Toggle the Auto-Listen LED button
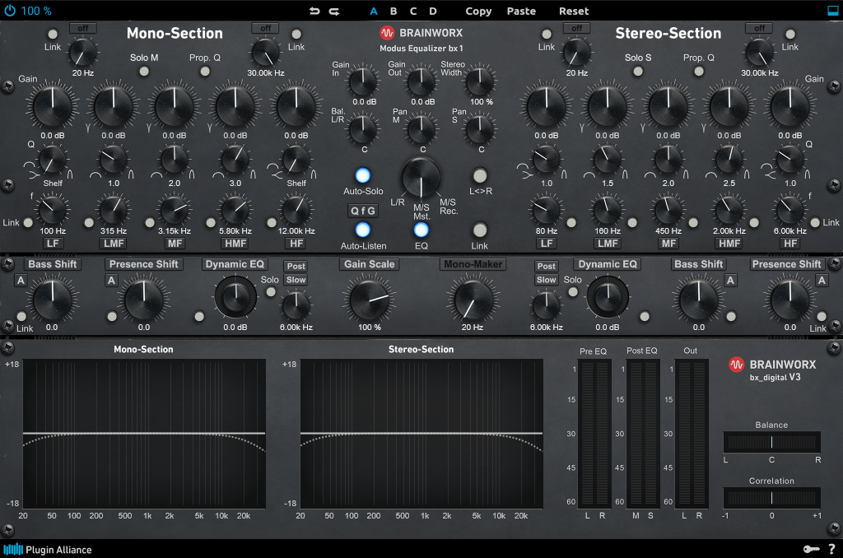 (363, 230)
